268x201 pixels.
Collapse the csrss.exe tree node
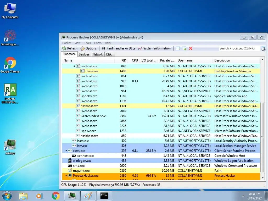(66, 150)
